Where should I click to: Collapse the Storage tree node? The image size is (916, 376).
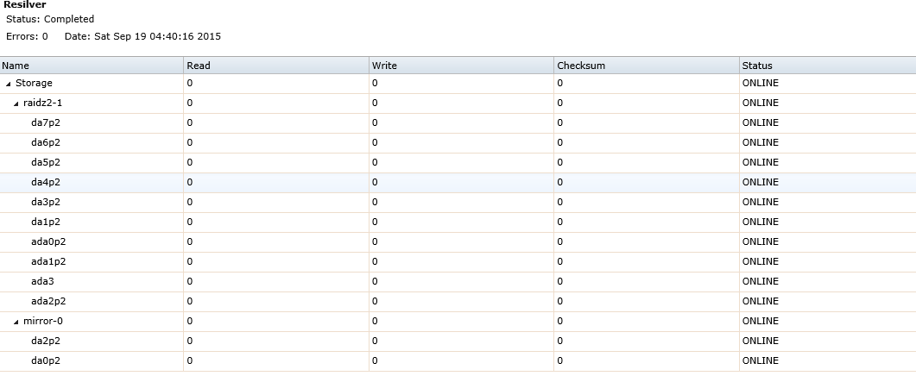click(x=9, y=84)
